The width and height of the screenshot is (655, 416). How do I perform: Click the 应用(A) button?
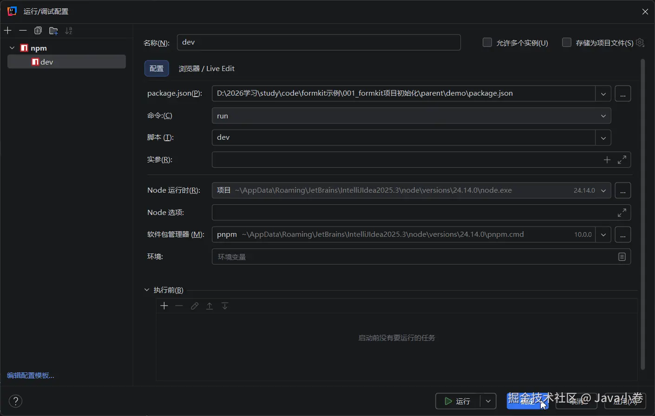tap(625, 401)
